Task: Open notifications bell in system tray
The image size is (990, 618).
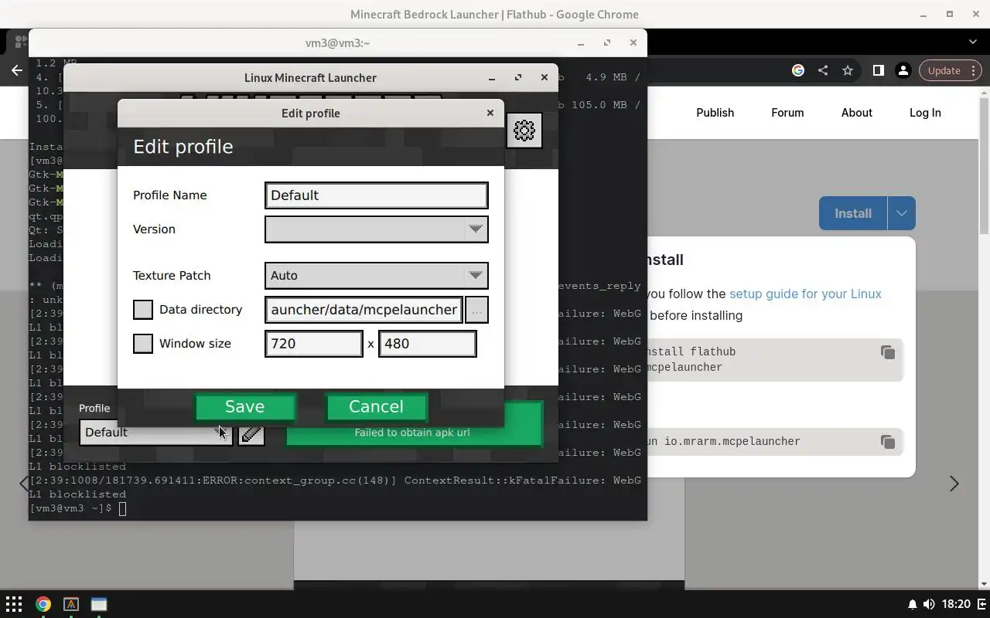Action: coord(913,604)
